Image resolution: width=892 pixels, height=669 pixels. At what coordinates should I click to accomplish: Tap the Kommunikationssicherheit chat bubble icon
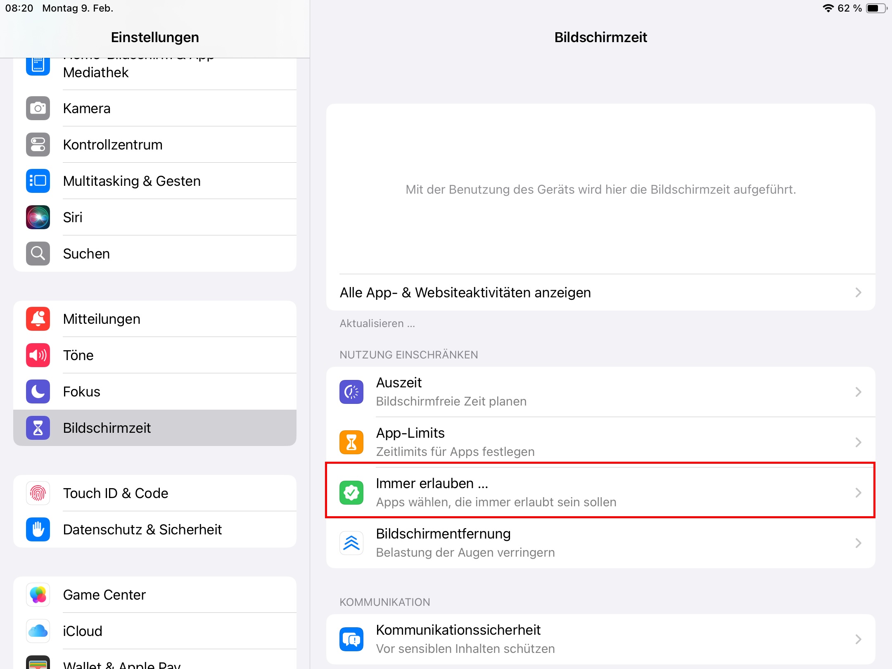coord(351,639)
